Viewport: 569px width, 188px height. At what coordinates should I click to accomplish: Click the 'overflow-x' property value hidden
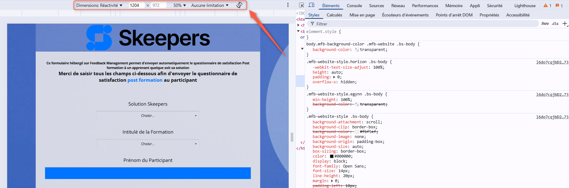(x=347, y=82)
